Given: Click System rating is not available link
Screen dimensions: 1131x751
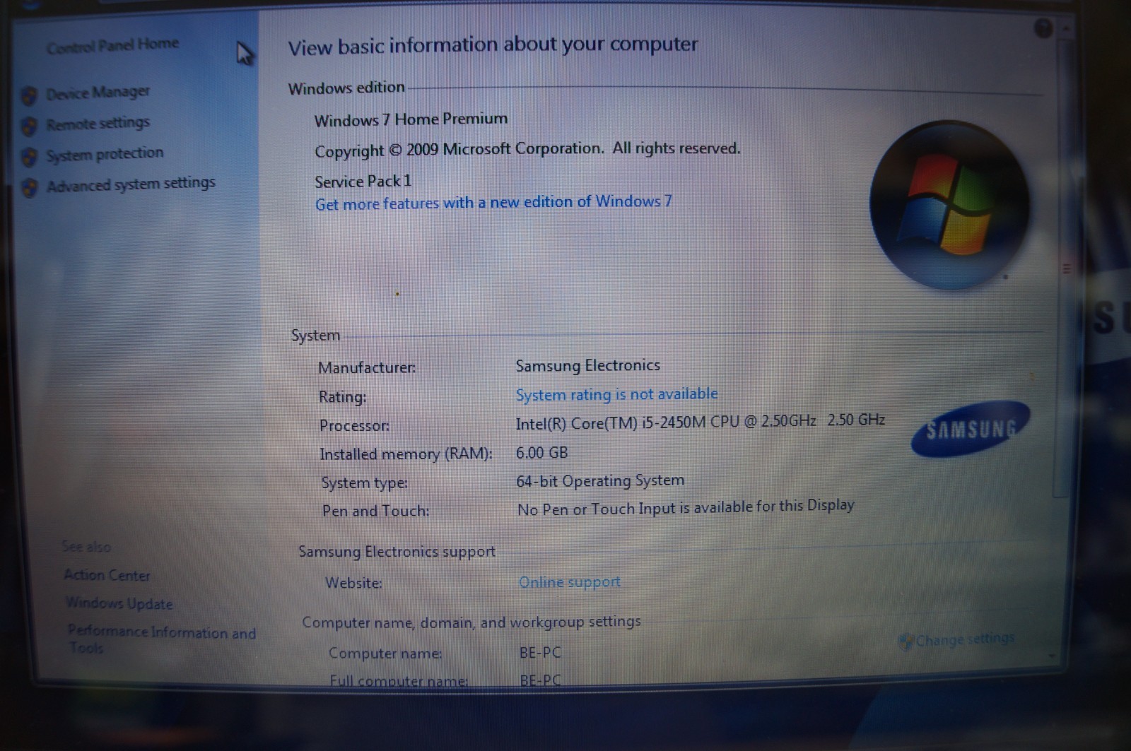Looking at the screenshot, I should (616, 394).
